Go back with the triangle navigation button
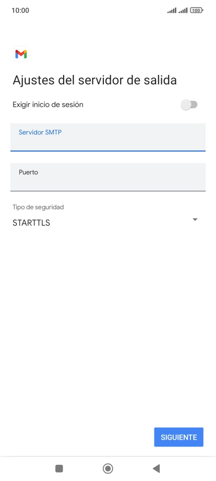 coord(157,468)
